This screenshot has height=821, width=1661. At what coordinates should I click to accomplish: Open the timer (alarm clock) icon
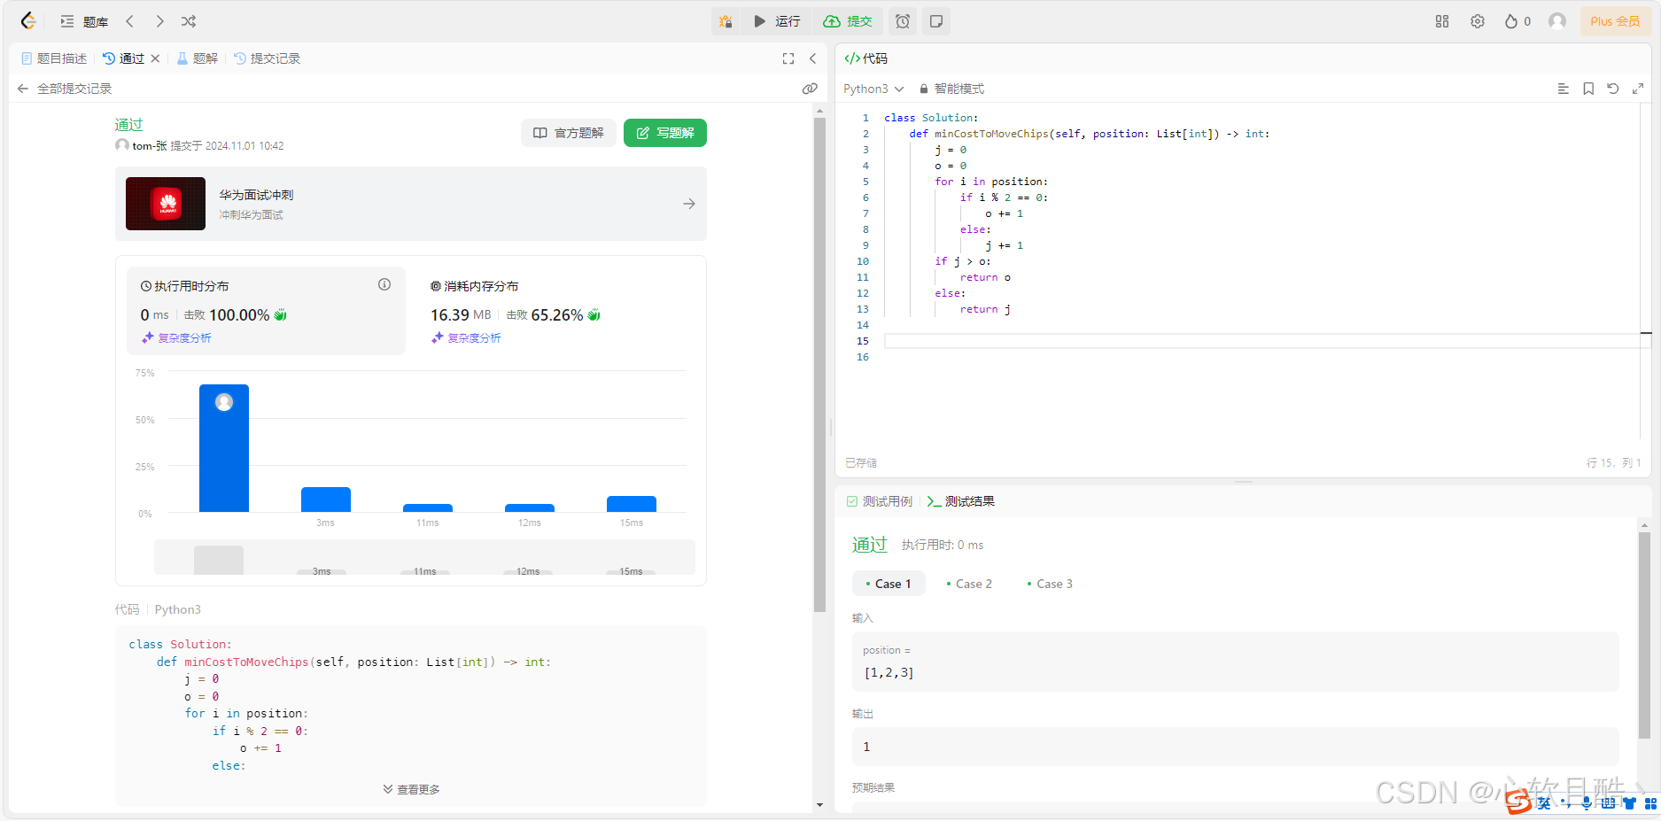point(902,20)
